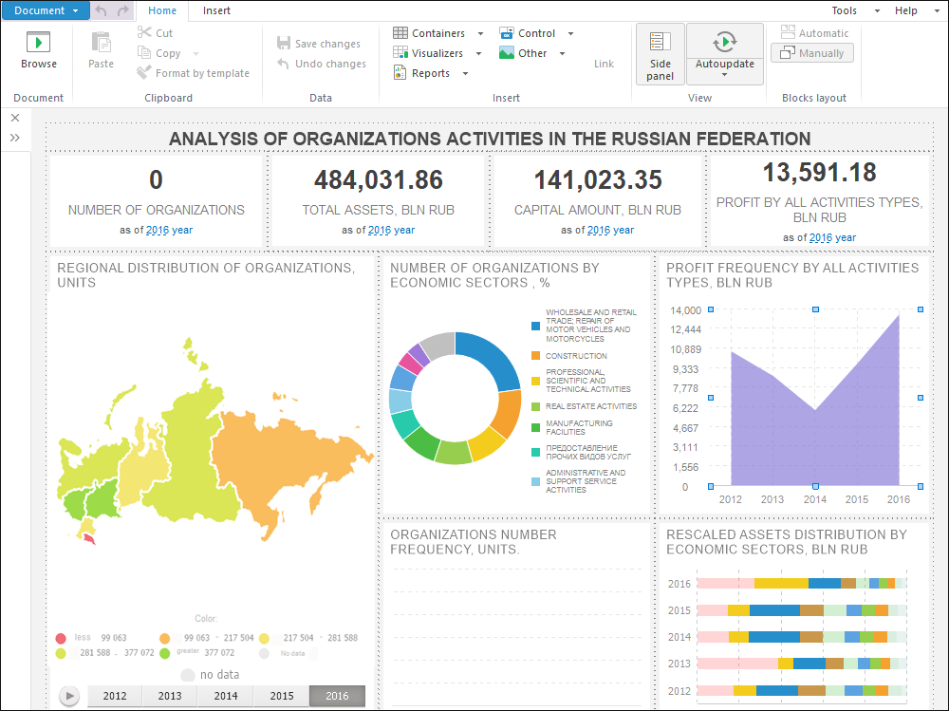The width and height of the screenshot is (949, 711).
Task: Expand collapsed panel with double chevron
Action: 15,138
